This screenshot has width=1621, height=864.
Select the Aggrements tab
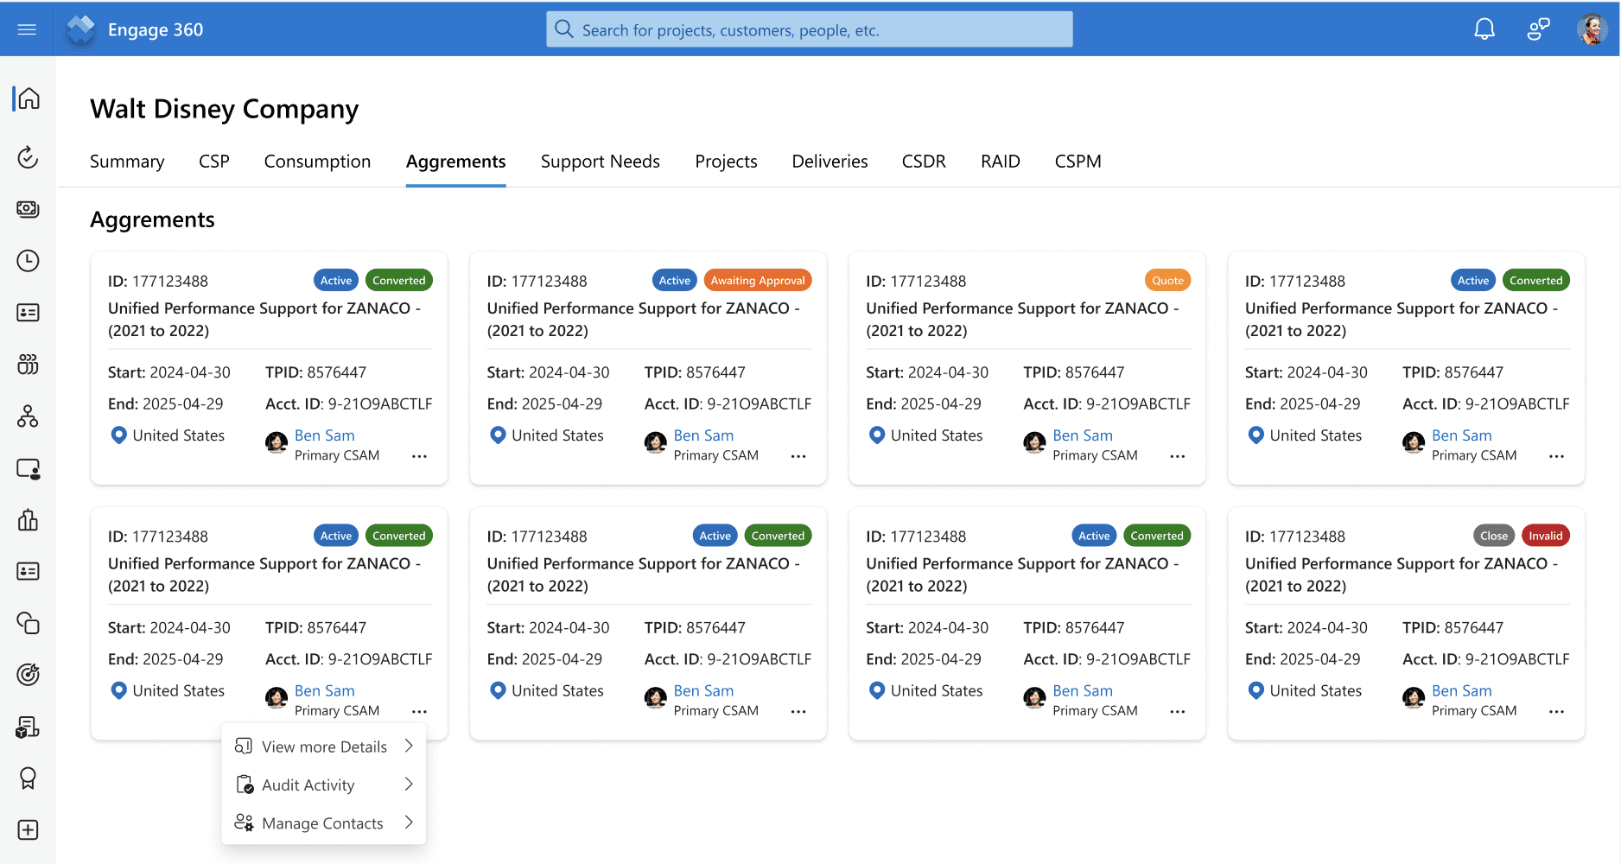click(455, 162)
